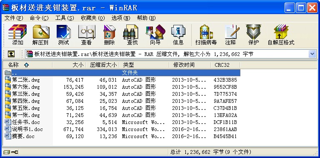Image resolution: width=320 pixels, height=158 pixels.
Task: Click the Word icon of 摘要.doc
Action: 8,136
